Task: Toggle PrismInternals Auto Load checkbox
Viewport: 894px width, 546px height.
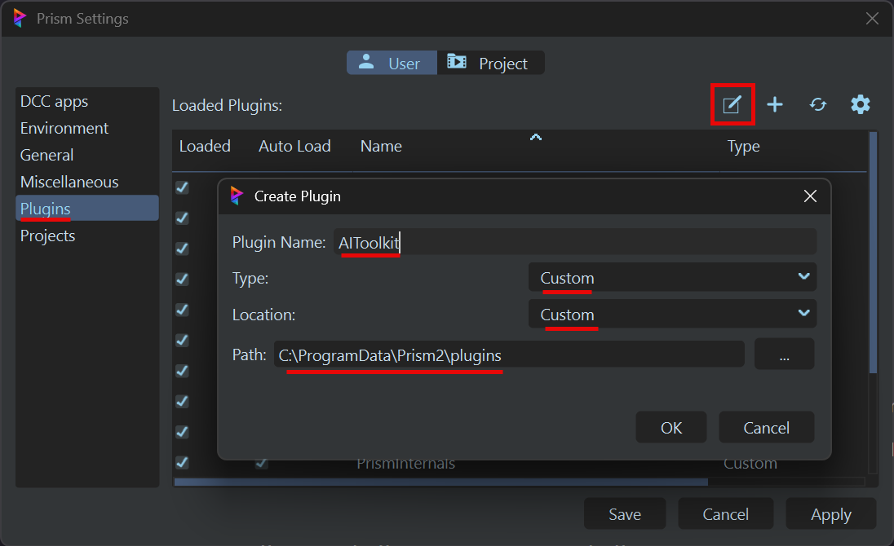Action: (x=261, y=463)
